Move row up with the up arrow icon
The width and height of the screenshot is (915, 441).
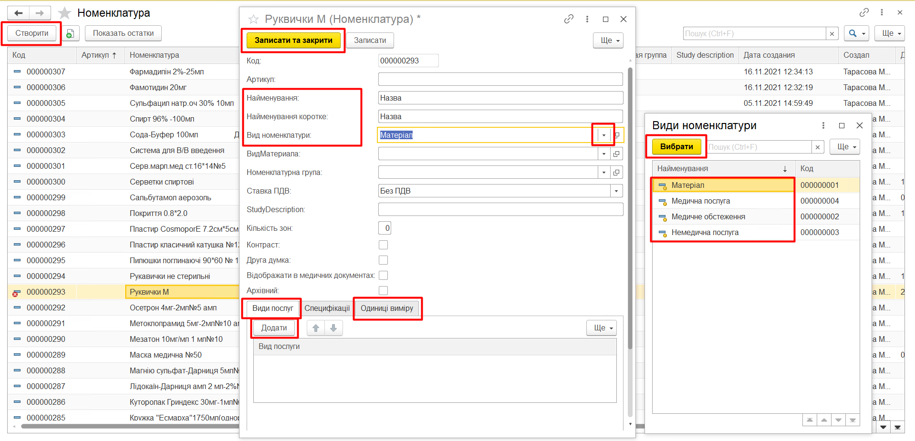[x=315, y=328]
